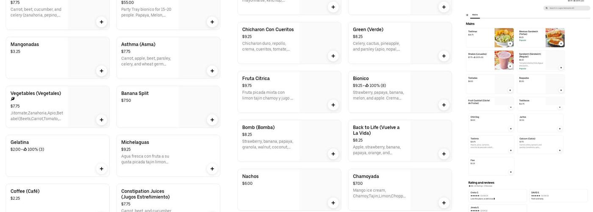Add Nachos to the order

pyautogui.click(x=333, y=203)
